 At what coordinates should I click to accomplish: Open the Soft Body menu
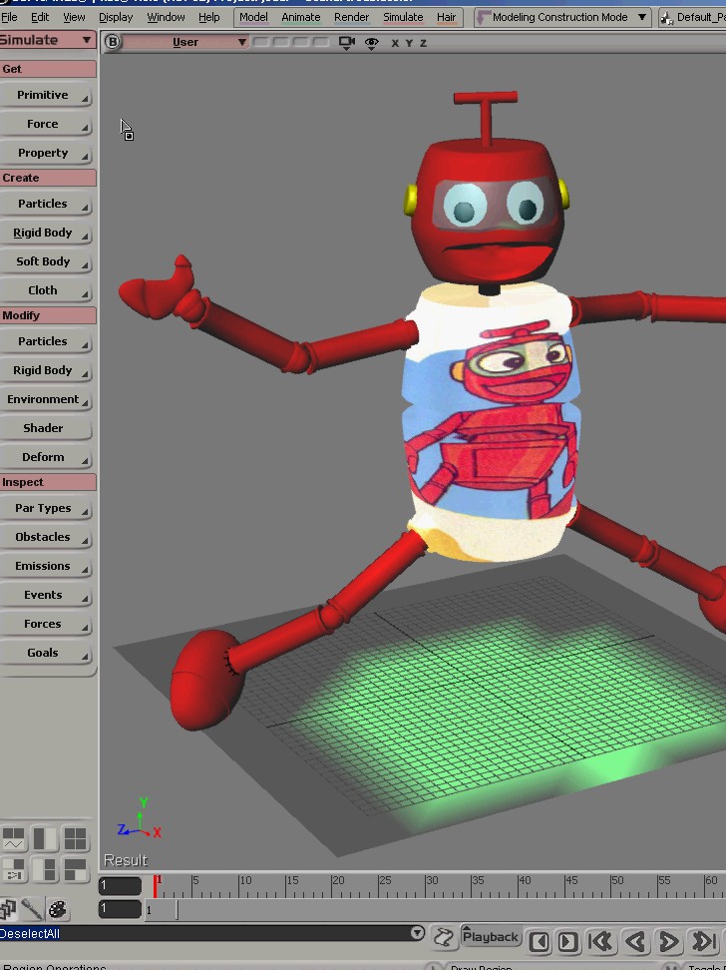click(x=46, y=262)
